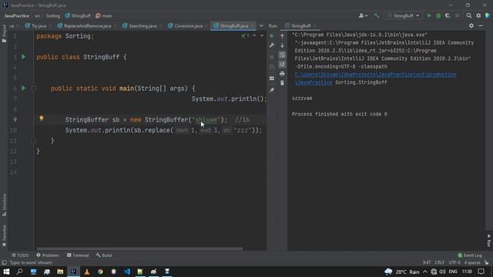
Task: Click "szzzvam" output text
Action: (x=302, y=98)
